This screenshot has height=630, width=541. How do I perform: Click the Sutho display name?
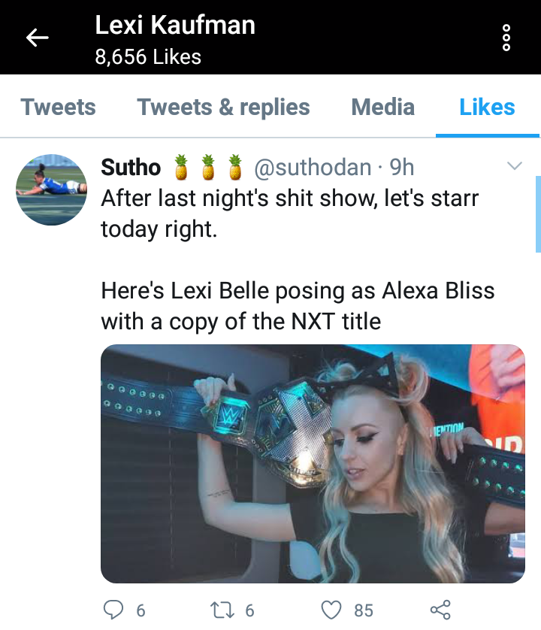pyautogui.click(x=131, y=167)
